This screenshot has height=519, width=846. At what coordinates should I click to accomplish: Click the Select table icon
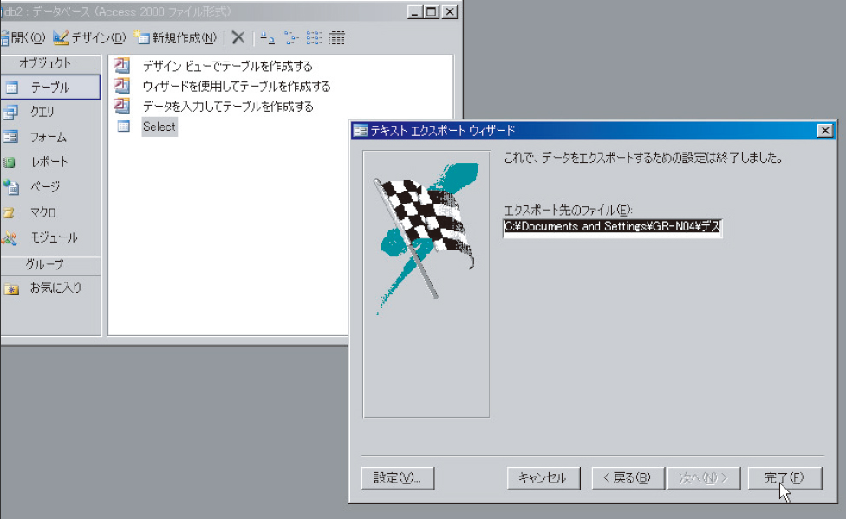pos(124,127)
